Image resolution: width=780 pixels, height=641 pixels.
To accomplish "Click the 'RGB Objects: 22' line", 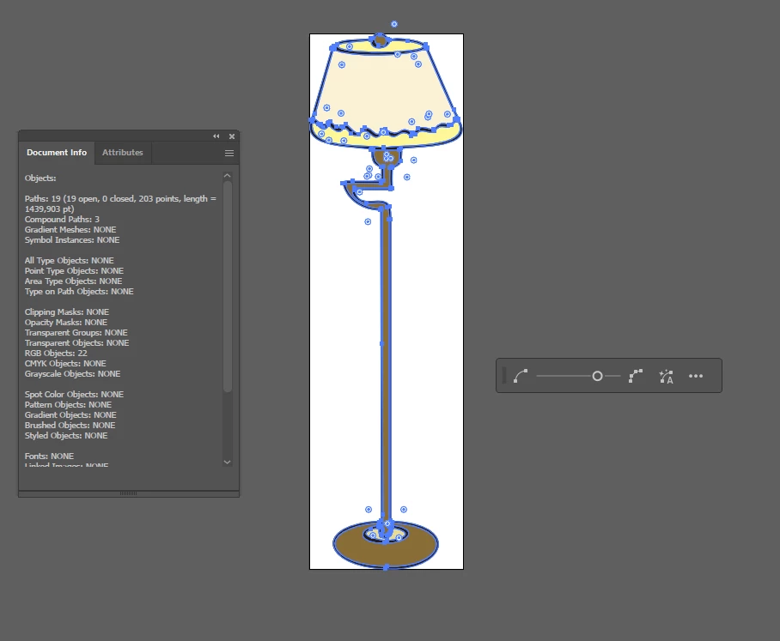I will tap(56, 354).
